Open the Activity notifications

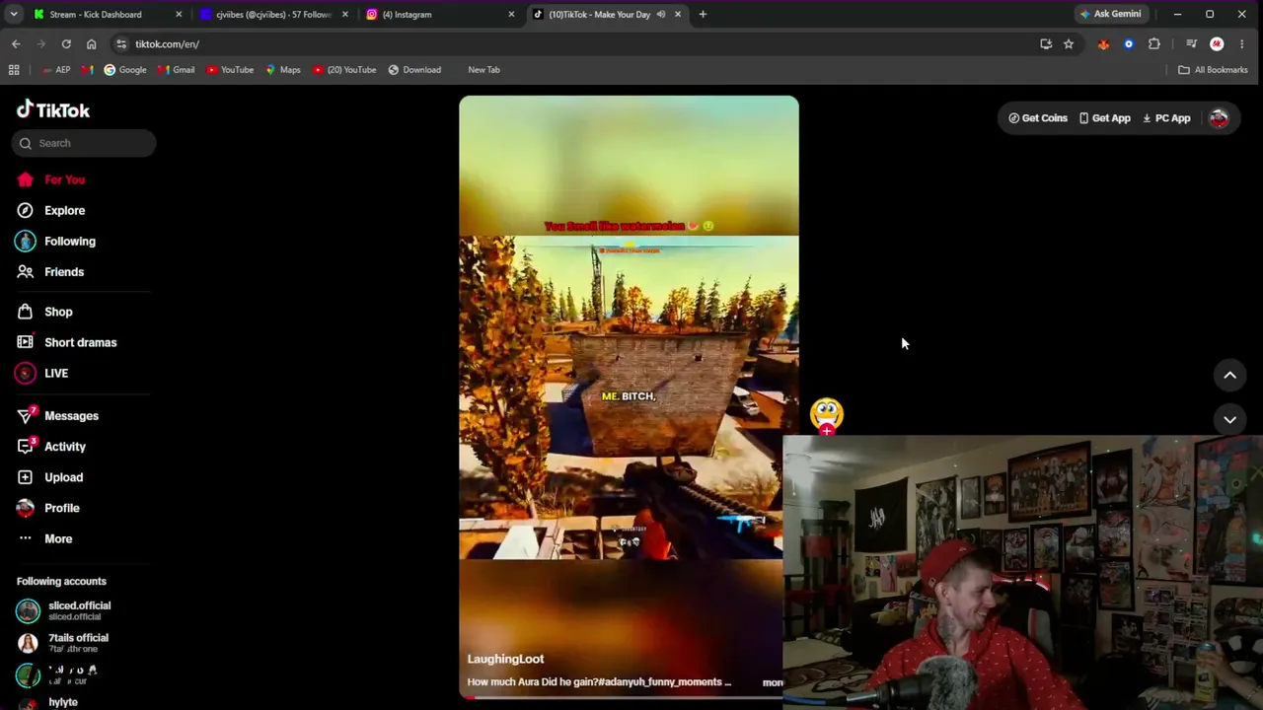[x=51, y=446]
